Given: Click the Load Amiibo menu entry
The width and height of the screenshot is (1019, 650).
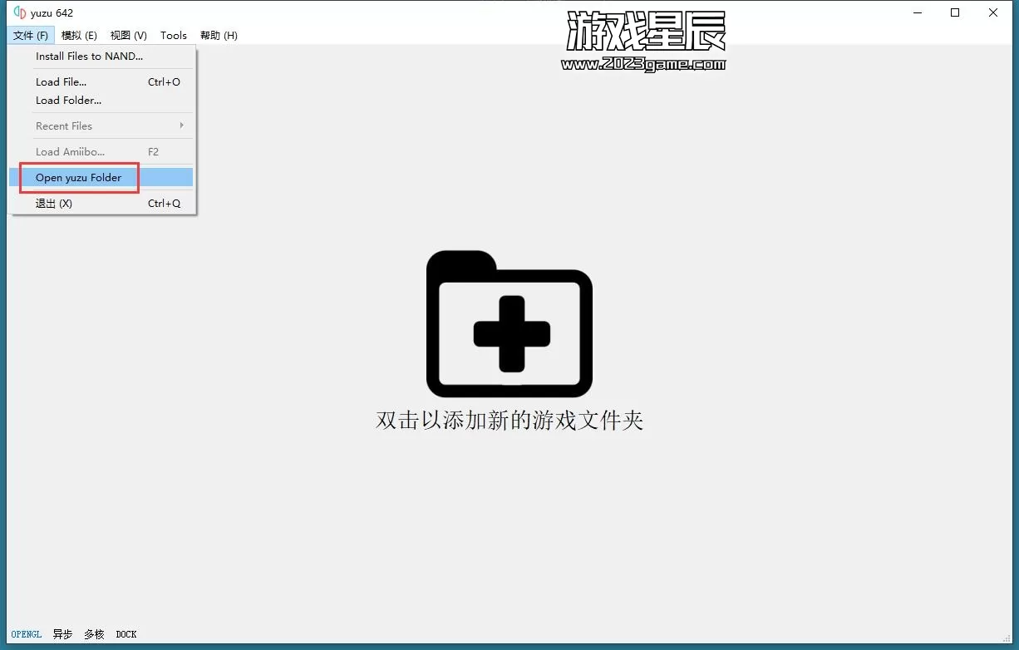Looking at the screenshot, I should pyautogui.click(x=70, y=152).
